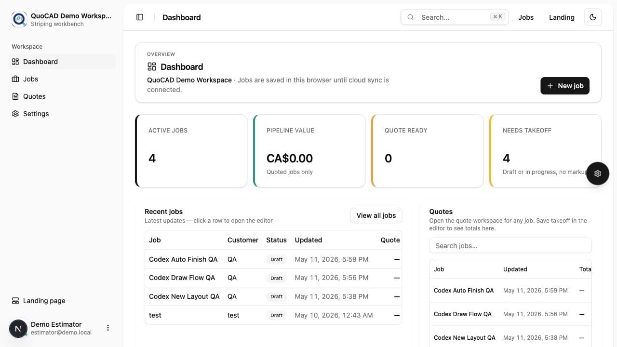This screenshot has height=347, width=617.
Task: Click the Dashboard breadcrumb title in top bar
Action: tap(182, 17)
